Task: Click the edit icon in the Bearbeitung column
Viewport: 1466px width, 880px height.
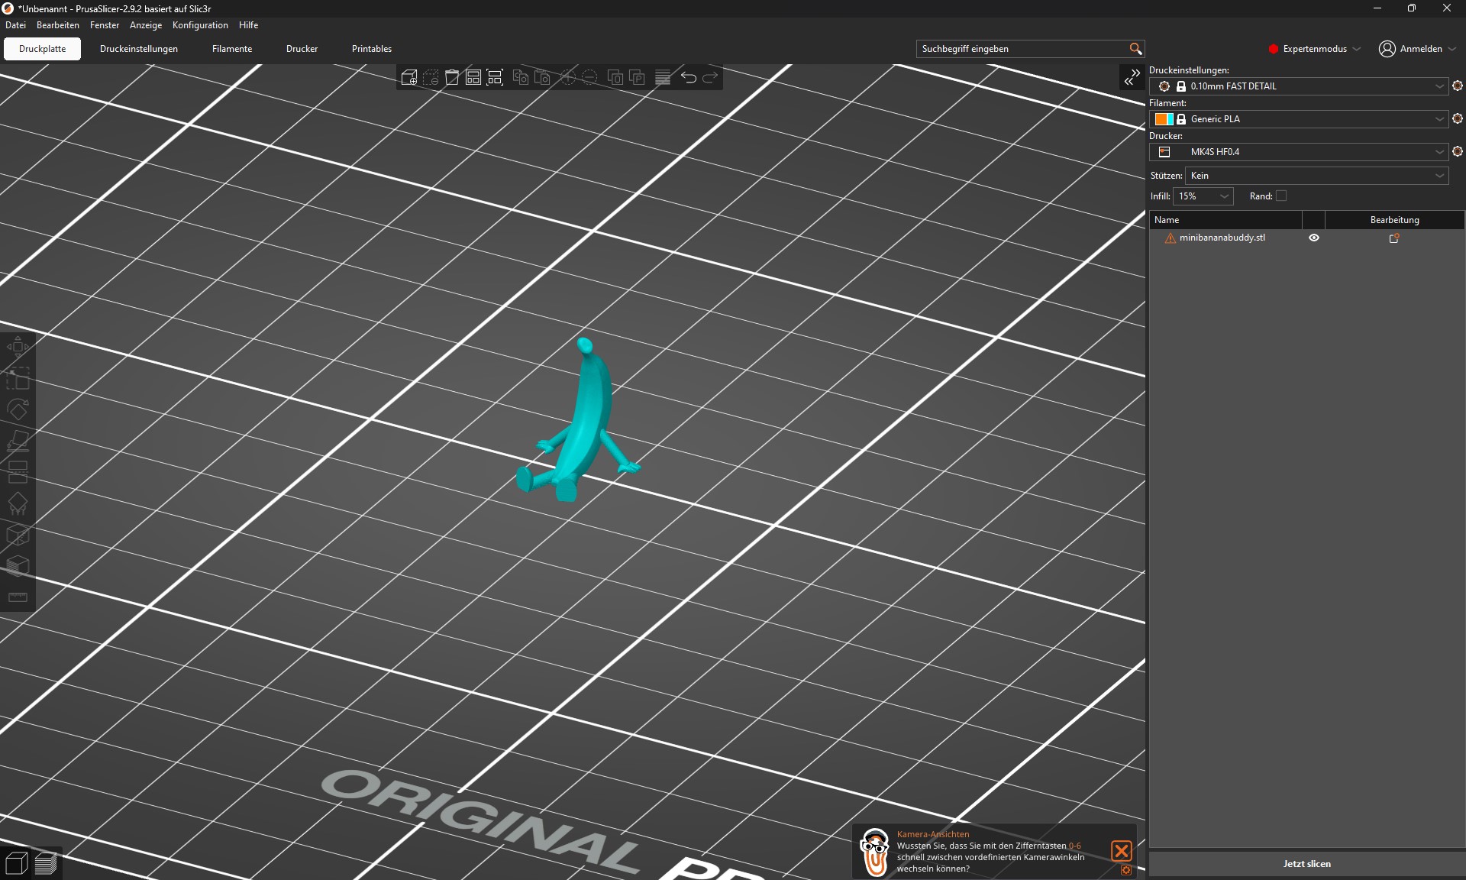Action: [1394, 238]
